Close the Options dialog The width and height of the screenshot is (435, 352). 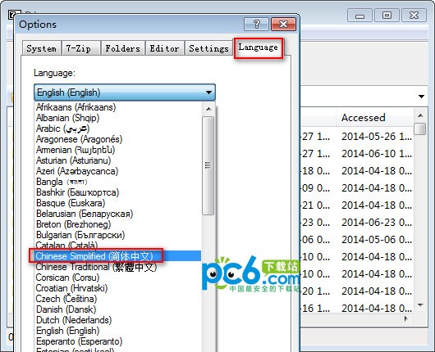click(x=283, y=25)
